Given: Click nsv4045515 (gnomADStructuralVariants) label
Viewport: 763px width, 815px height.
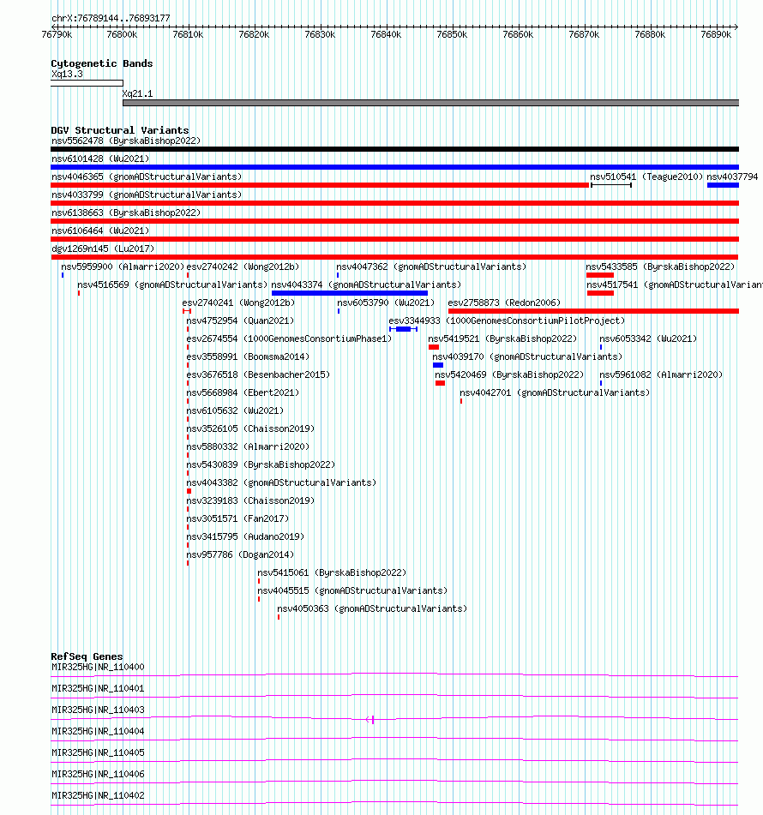Looking at the screenshot, I should tap(352, 591).
